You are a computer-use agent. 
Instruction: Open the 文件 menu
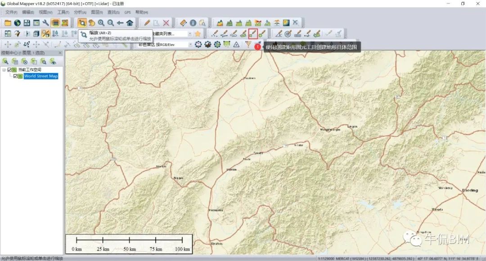(x=11, y=12)
